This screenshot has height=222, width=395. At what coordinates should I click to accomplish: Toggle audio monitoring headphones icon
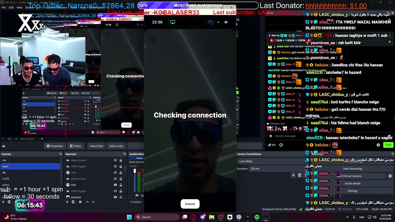pos(142,195)
